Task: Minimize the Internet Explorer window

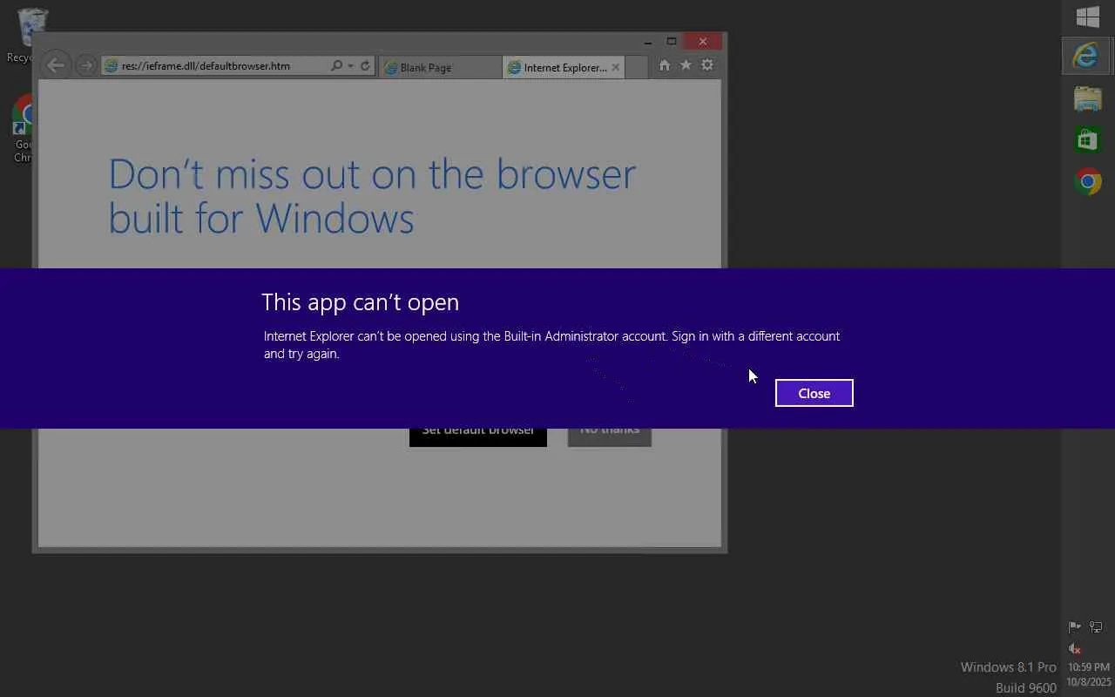Action: click(648, 42)
